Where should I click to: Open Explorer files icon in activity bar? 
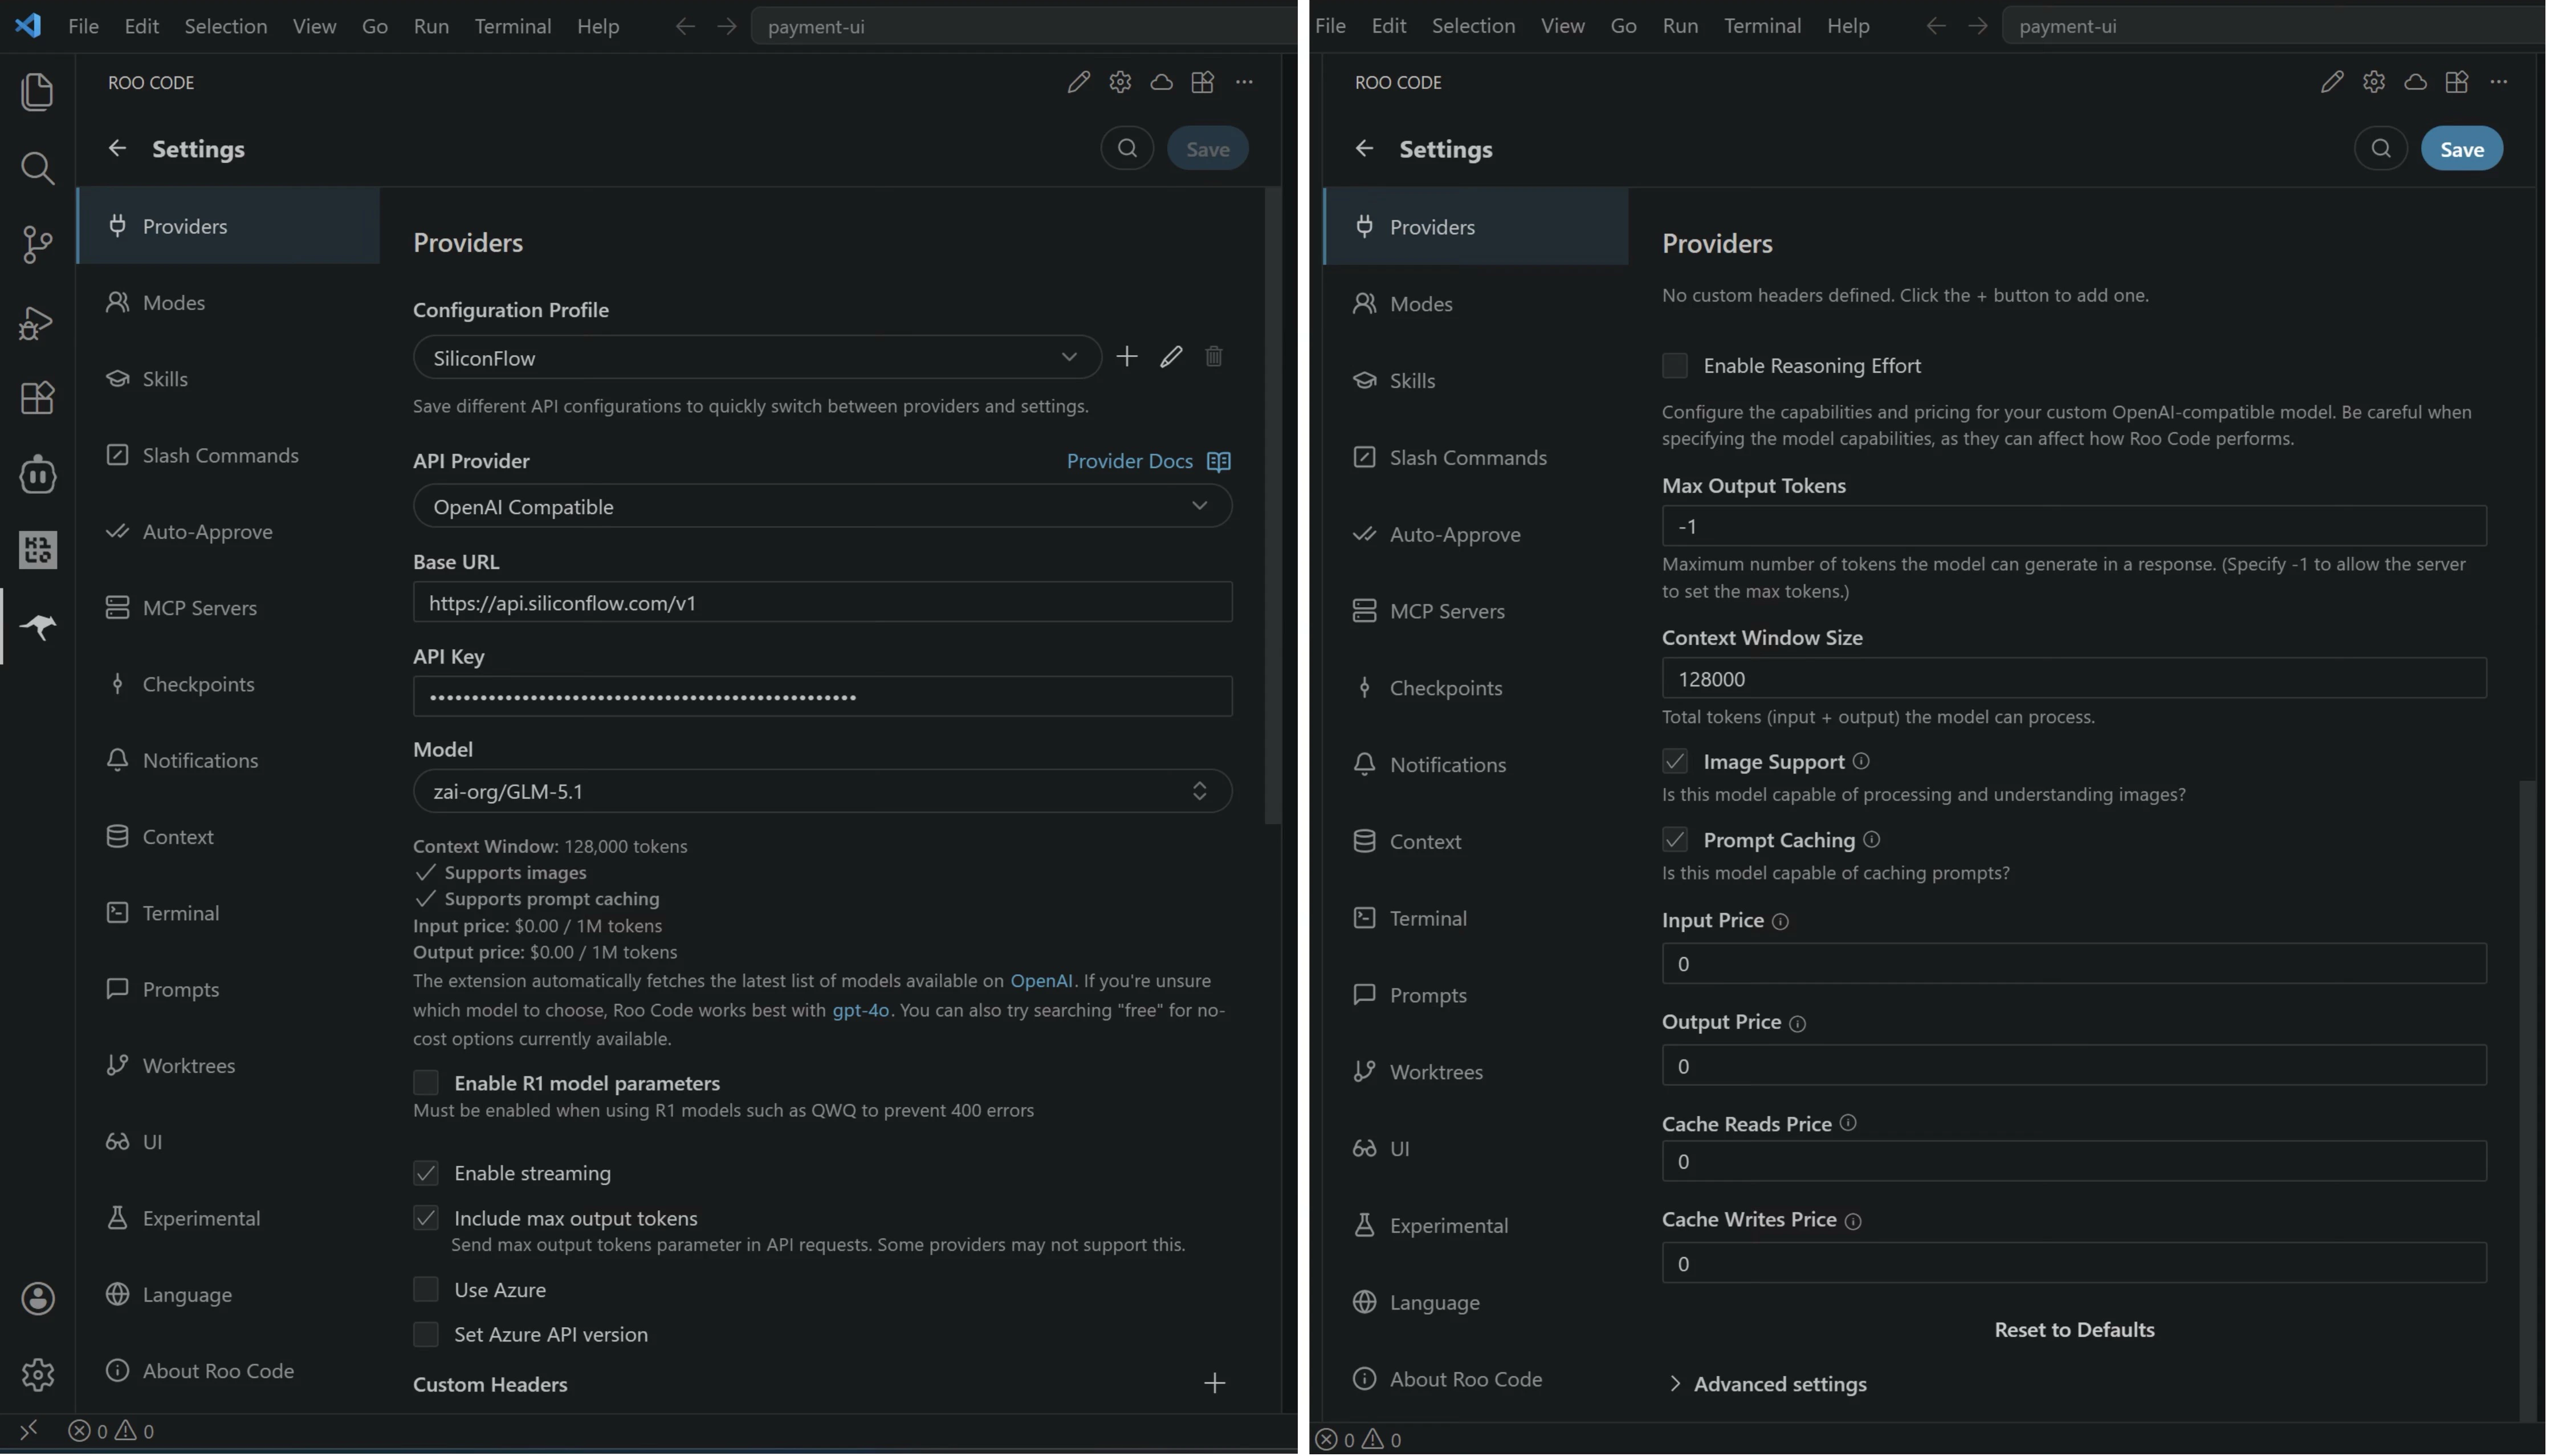coord(37,92)
